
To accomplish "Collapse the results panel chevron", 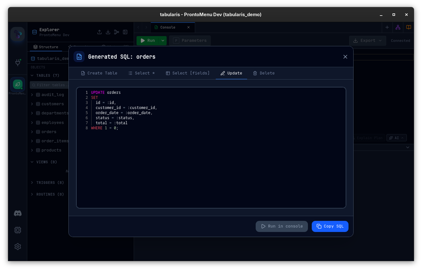I will coord(408,147).
